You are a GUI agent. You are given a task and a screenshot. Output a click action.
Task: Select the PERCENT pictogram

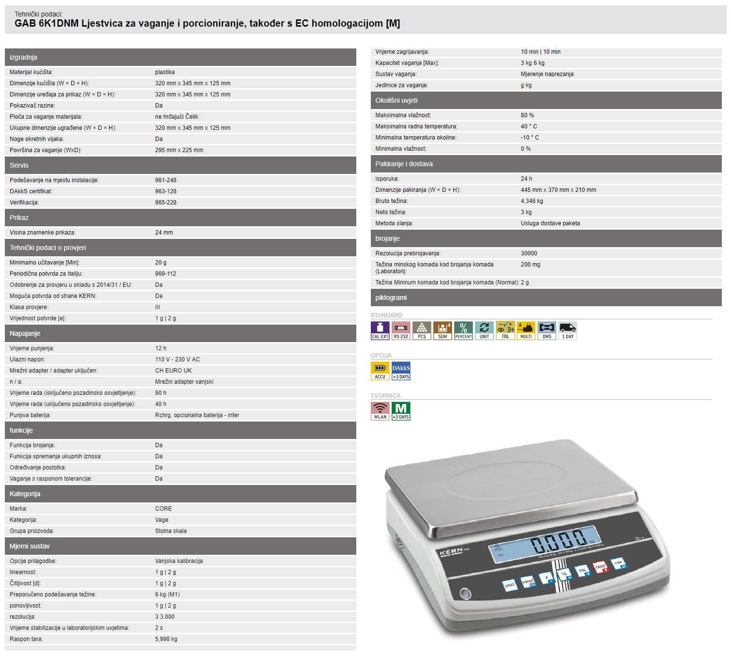click(463, 330)
